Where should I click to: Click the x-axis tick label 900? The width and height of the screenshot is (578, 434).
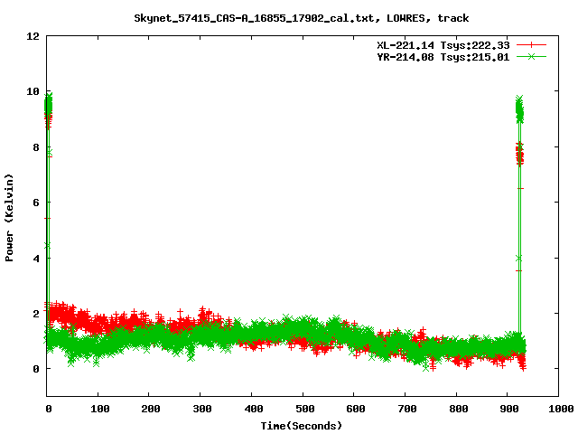pos(509,409)
